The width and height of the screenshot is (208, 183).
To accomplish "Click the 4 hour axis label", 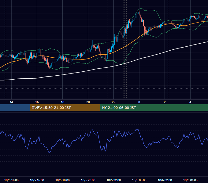I will (x=190, y=102).
